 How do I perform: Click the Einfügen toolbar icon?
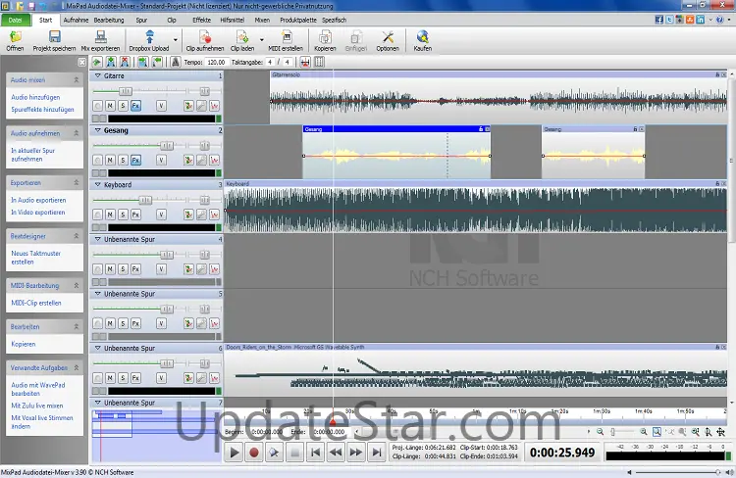356,40
